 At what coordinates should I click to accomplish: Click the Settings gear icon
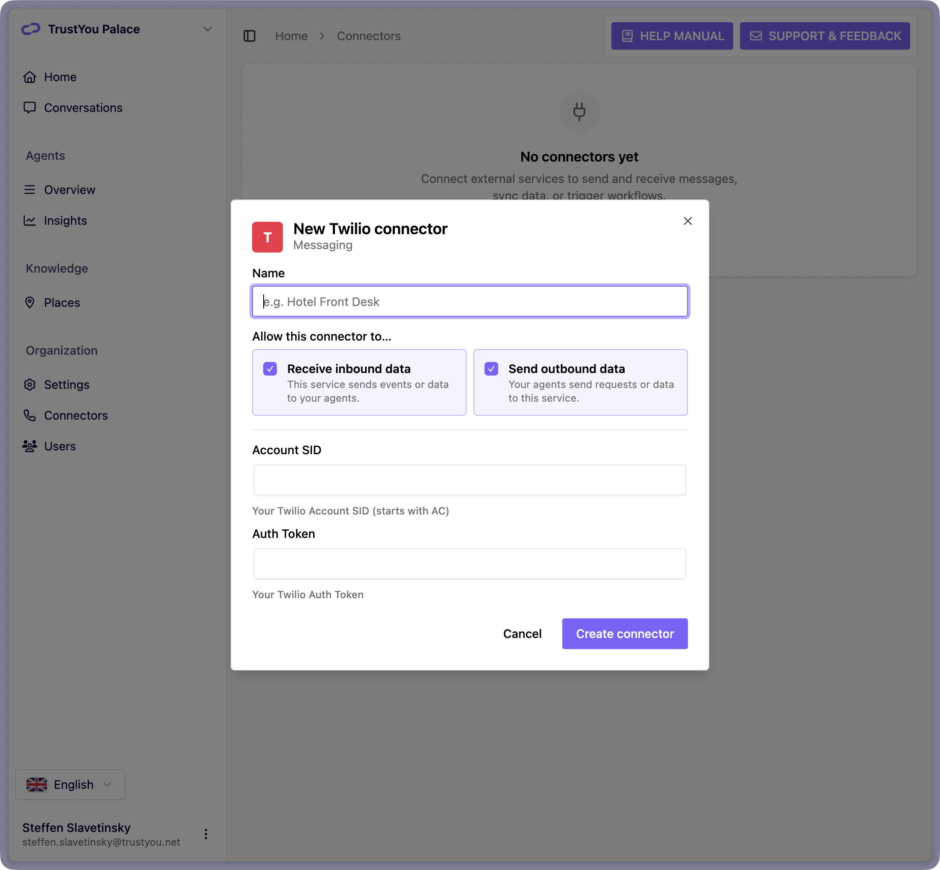pos(29,385)
